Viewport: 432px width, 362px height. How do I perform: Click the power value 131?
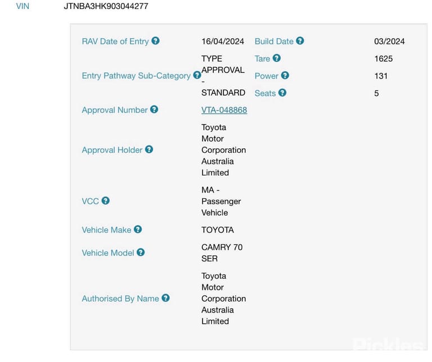[381, 76]
